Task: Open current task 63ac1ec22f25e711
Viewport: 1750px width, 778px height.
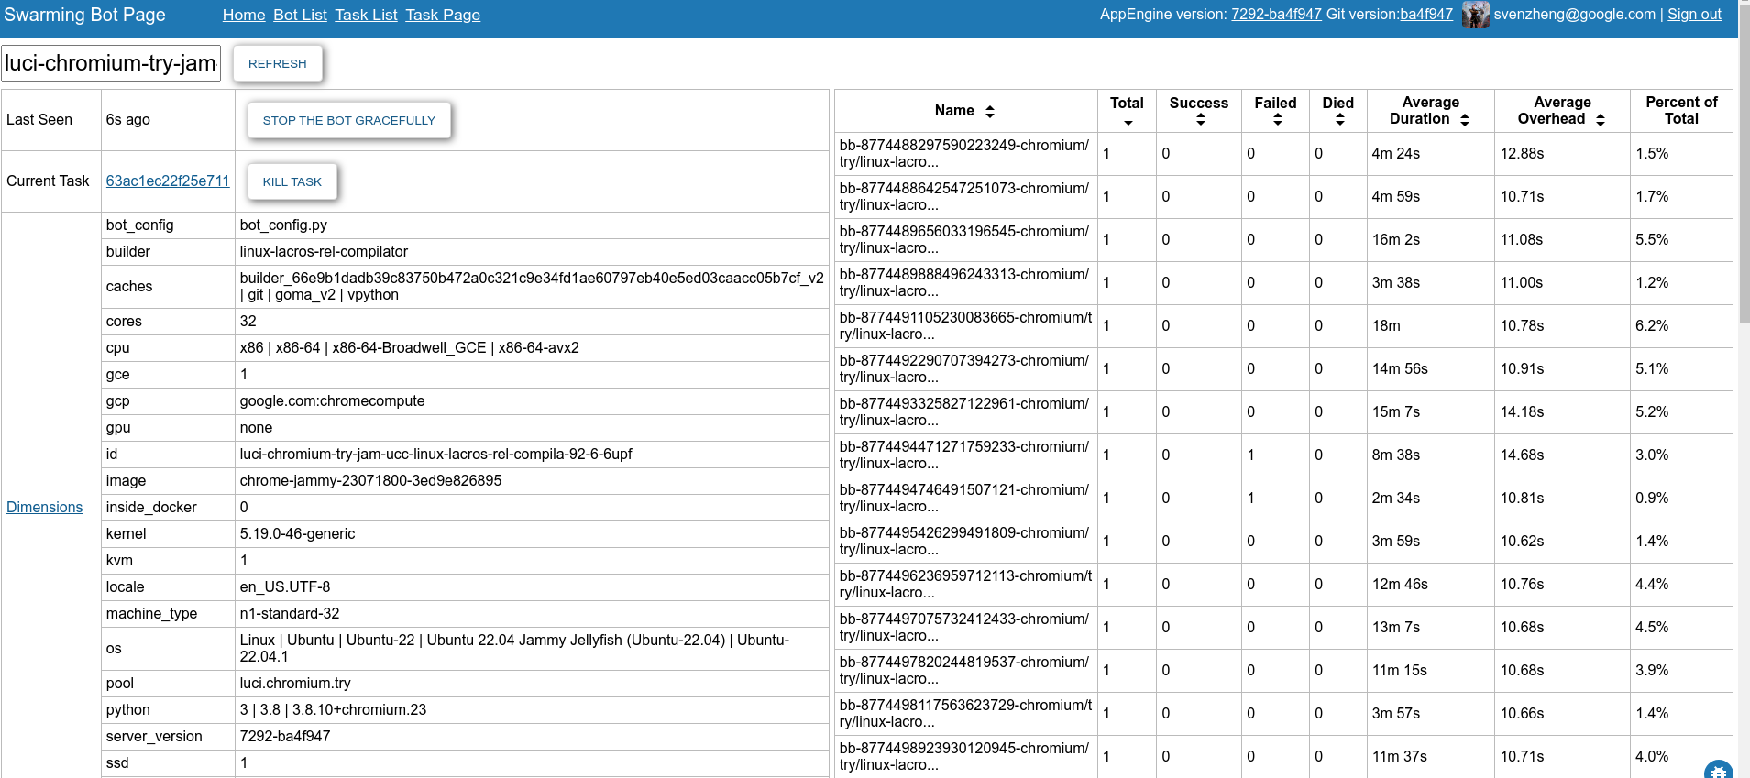Action: coord(168,181)
